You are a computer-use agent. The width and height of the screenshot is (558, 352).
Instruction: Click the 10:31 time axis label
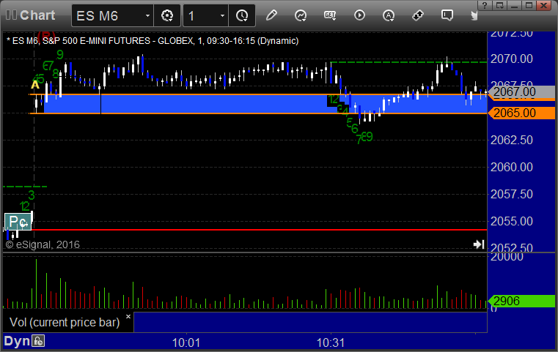point(331,342)
